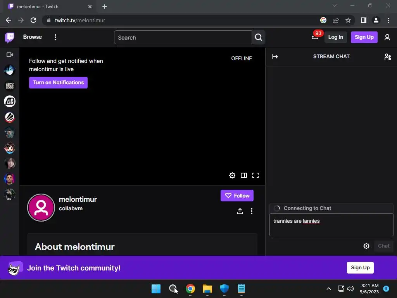
Task: Click the About melontimur heading
Action: (x=75, y=247)
